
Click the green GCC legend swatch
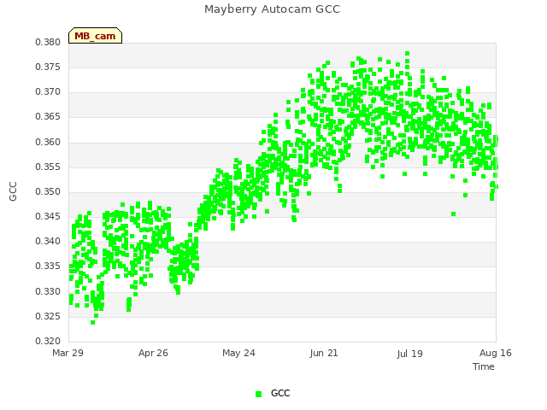[258, 394]
